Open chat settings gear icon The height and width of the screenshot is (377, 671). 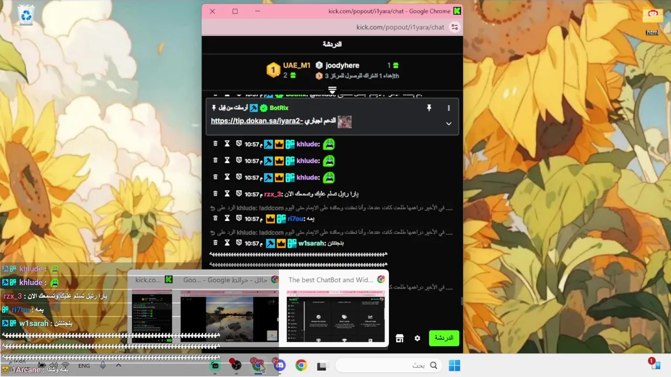click(417, 338)
